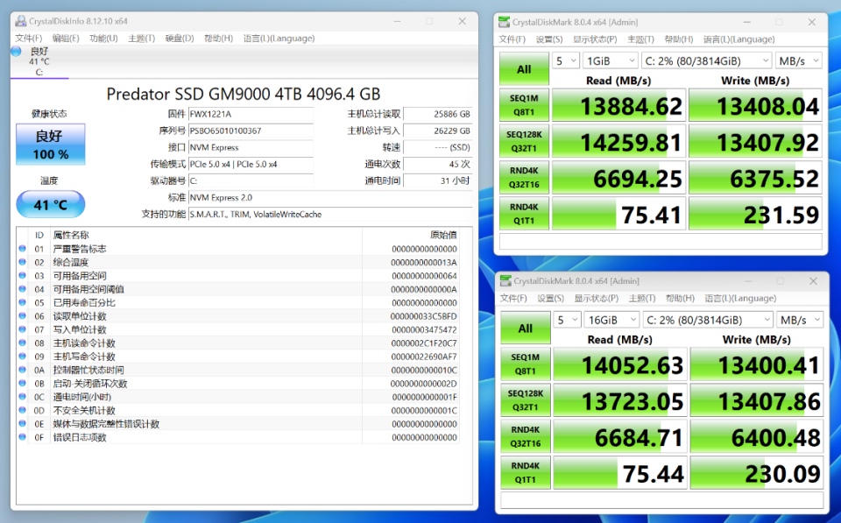This screenshot has height=523, width=841.
Task: Run SEQ1M Q8T1 test in lower window
Action: pos(526,364)
